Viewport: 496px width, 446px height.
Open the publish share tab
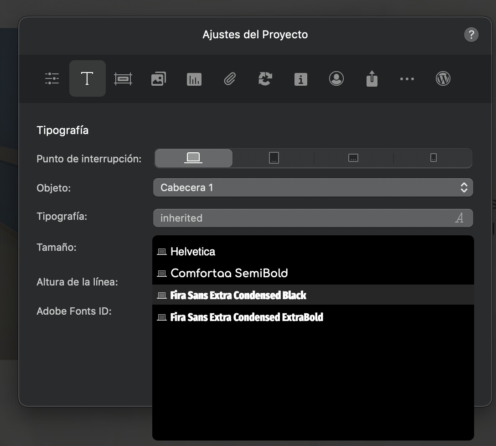tap(372, 78)
